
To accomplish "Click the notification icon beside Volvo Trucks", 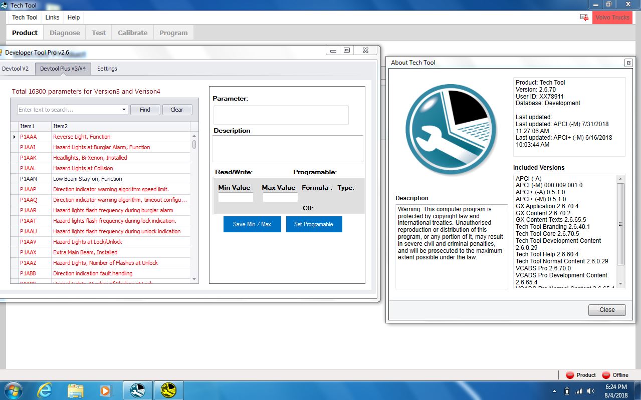I will click(x=584, y=18).
